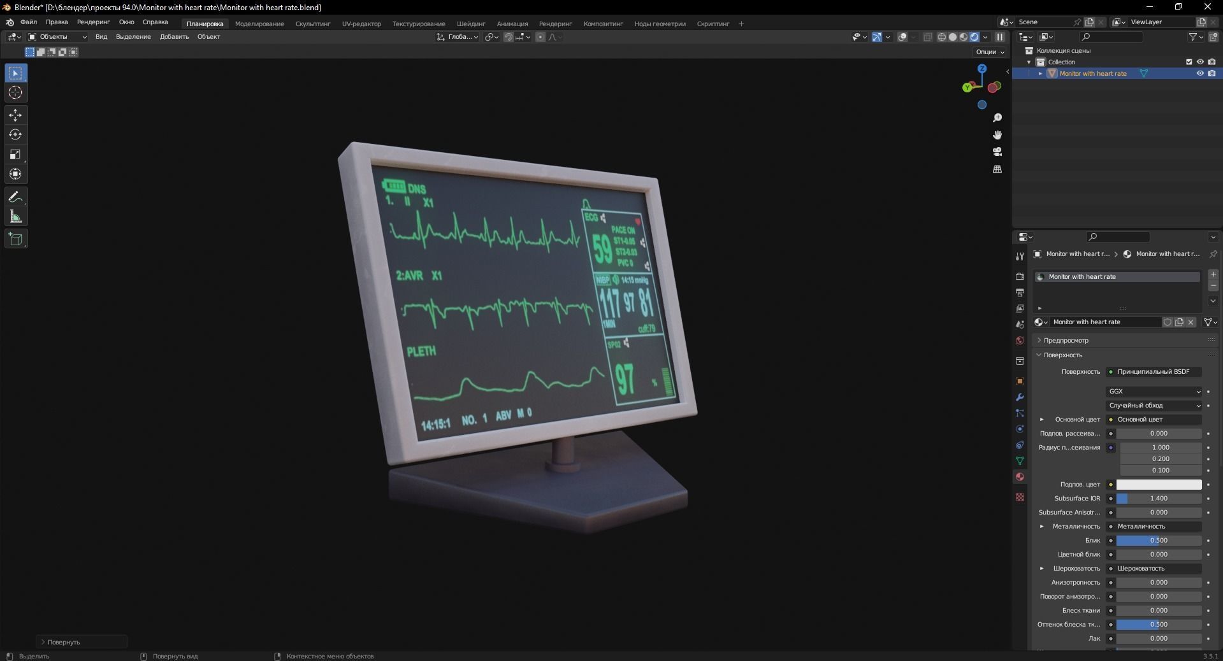This screenshot has height=661, width=1223.
Task: Switch to material preview shading
Action: [963, 37]
